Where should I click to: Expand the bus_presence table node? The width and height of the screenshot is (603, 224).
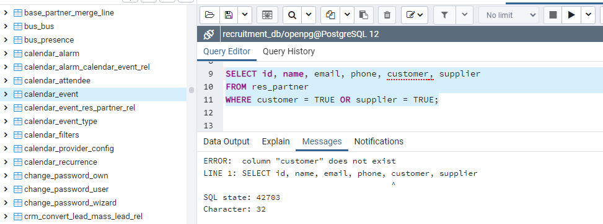coord(6,40)
